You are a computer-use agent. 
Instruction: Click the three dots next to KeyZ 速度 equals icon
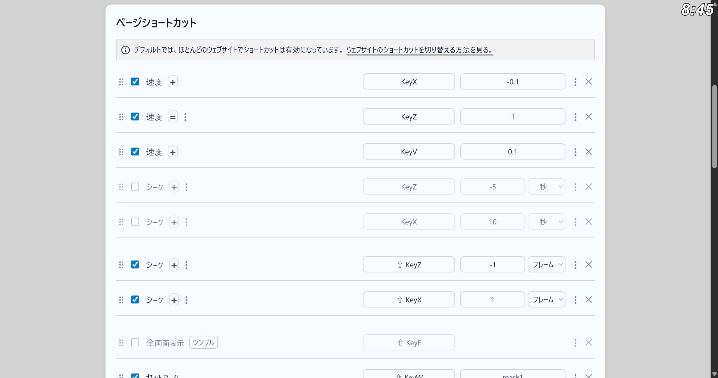185,117
